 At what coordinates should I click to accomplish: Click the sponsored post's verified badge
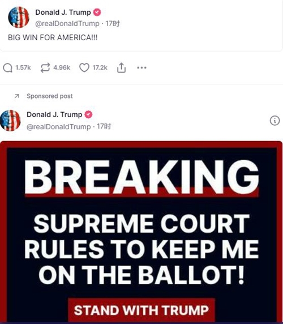[88, 114]
